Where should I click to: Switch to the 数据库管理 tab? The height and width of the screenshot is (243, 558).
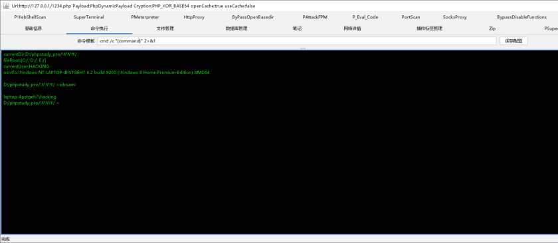[236, 28]
